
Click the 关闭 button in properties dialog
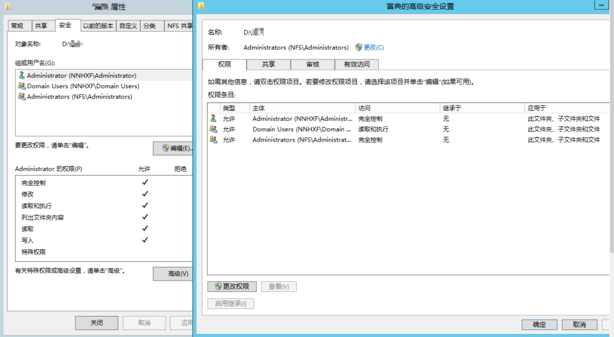(97, 323)
